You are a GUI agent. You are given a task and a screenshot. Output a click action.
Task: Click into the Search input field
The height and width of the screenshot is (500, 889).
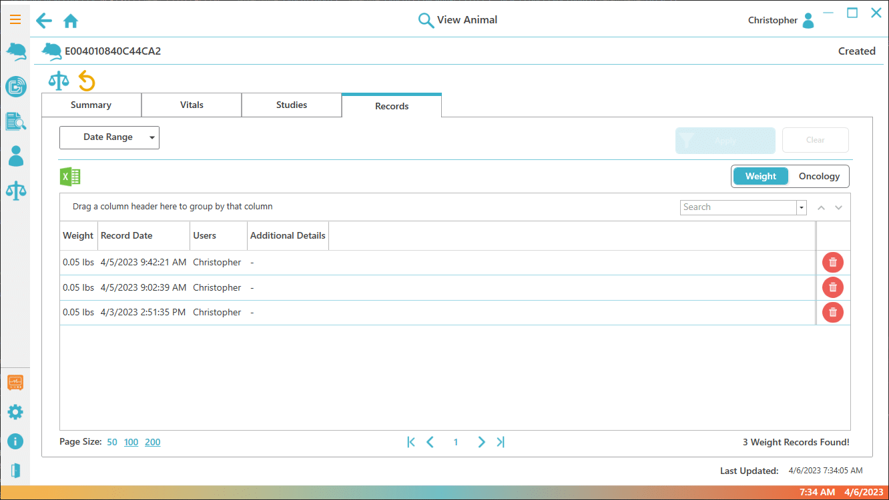coord(738,207)
